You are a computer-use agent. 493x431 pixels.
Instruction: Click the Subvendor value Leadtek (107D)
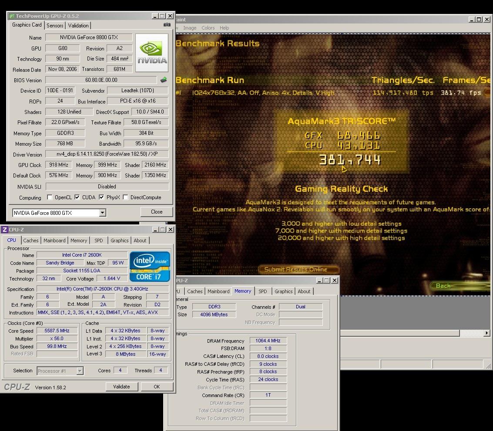pyautogui.click(x=138, y=90)
